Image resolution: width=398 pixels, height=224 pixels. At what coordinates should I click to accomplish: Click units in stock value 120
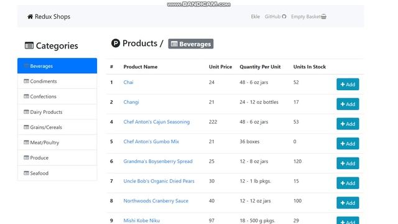point(297,161)
